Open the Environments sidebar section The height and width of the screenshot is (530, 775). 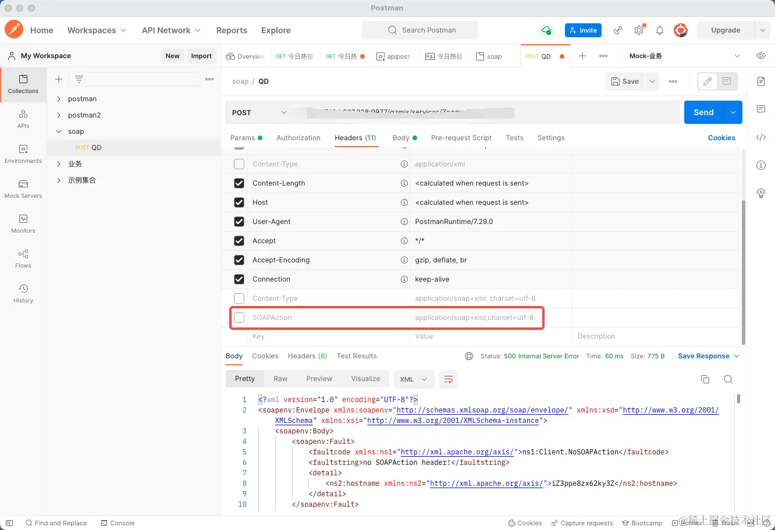tap(23, 154)
